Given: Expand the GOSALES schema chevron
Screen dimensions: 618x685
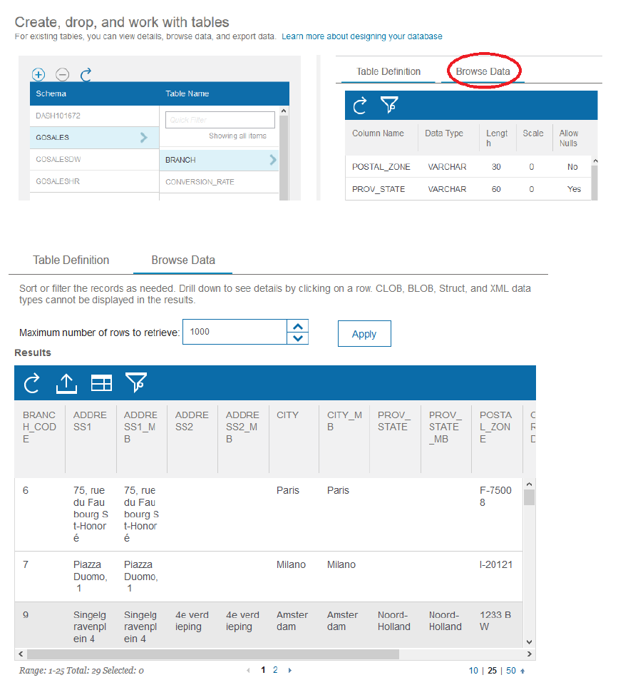Looking at the screenshot, I should [143, 138].
